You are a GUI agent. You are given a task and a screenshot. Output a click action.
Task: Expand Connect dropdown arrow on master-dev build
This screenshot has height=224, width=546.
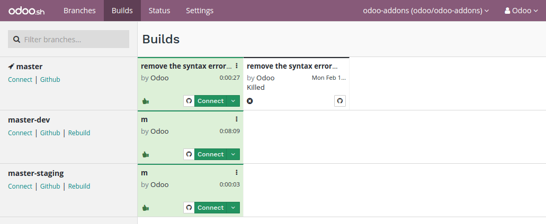pos(234,154)
